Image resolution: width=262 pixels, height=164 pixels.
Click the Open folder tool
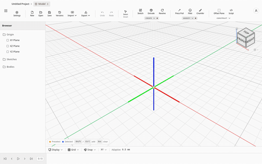click(41, 14)
